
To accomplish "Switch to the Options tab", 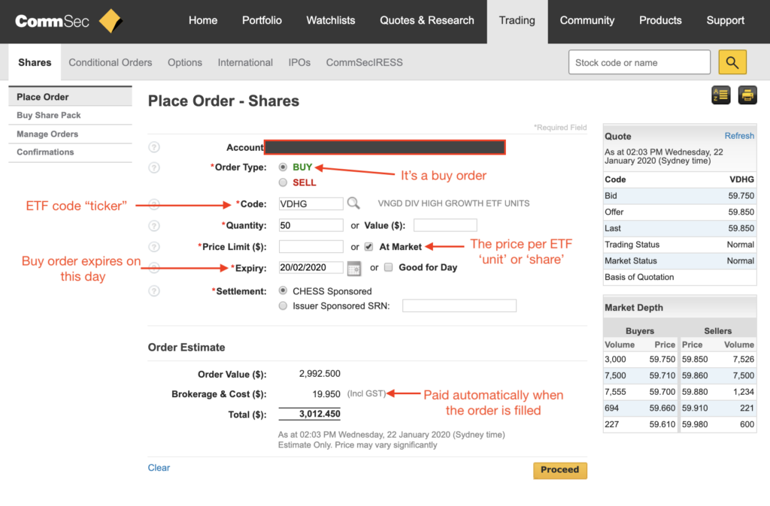I will point(185,63).
